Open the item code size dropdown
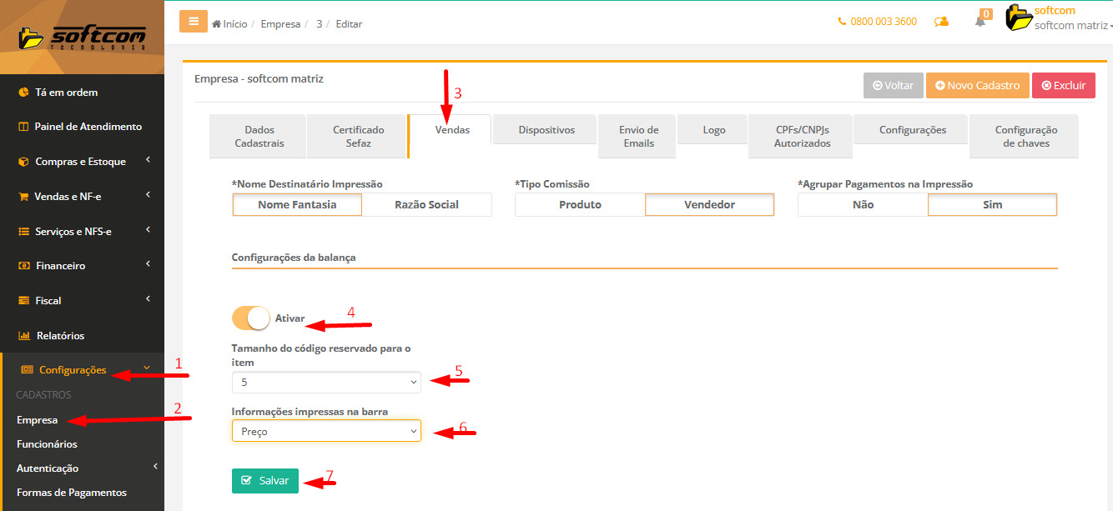1113x511 pixels. 326,382
